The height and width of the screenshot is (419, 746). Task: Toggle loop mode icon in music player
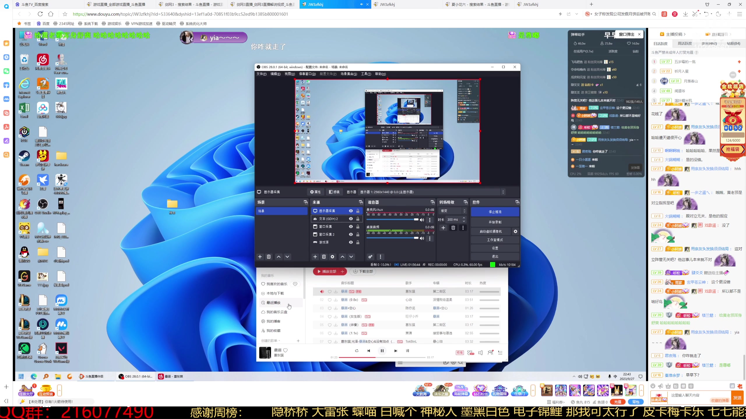click(x=357, y=351)
